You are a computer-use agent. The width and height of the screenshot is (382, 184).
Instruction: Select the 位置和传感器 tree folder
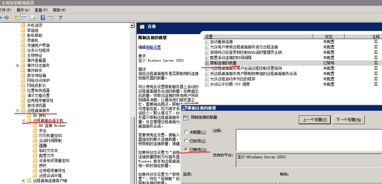pyautogui.click(x=38, y=90)
